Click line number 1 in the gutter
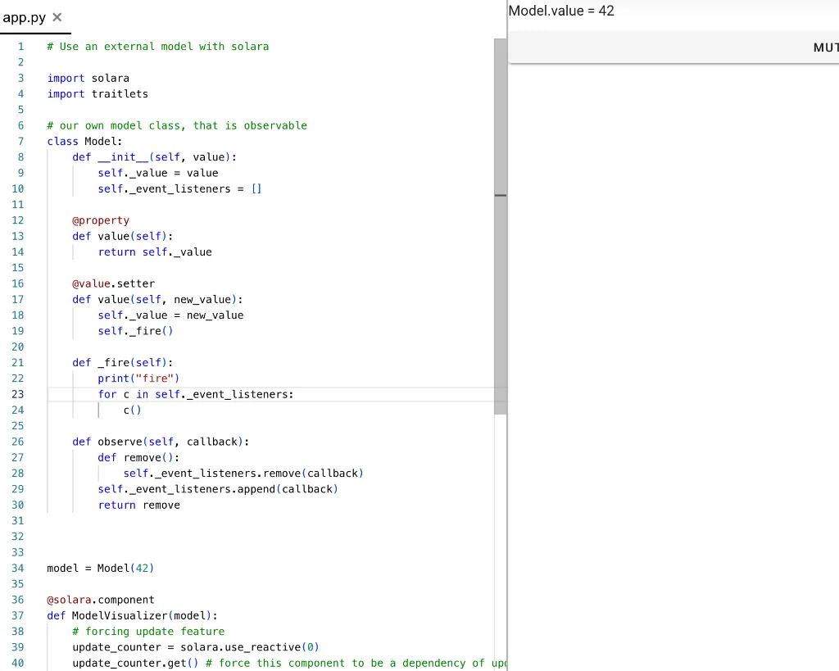839x671 pixels. pyautogui.click(x=20, y=47)
